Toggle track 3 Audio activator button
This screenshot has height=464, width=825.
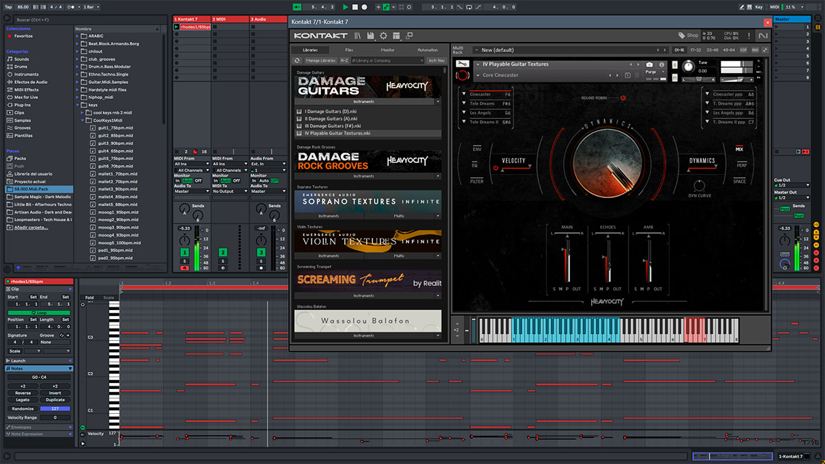click(x=261, y=253)
